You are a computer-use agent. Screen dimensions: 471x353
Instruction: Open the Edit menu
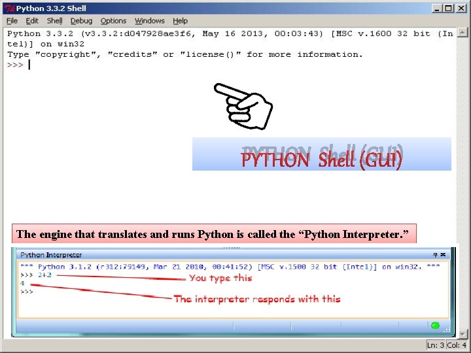tap(32, 21)
